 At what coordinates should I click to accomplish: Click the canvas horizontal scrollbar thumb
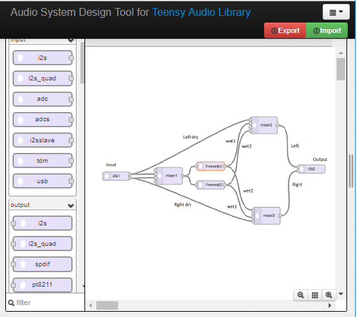click(x=107, y=306)
